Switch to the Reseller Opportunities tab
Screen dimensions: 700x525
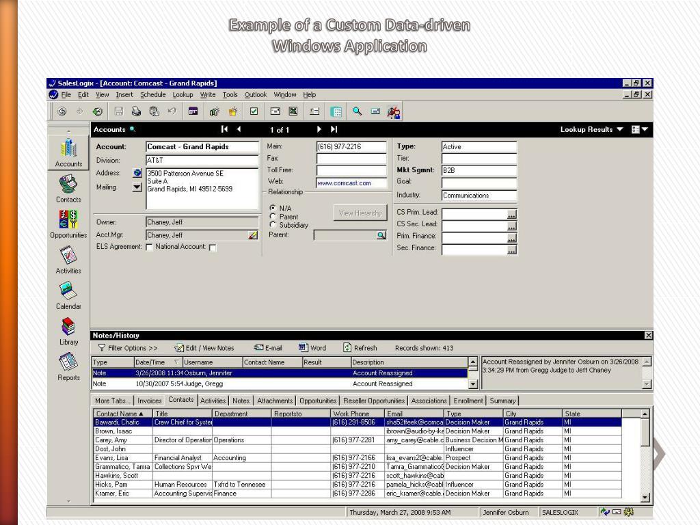pos(374,401)
